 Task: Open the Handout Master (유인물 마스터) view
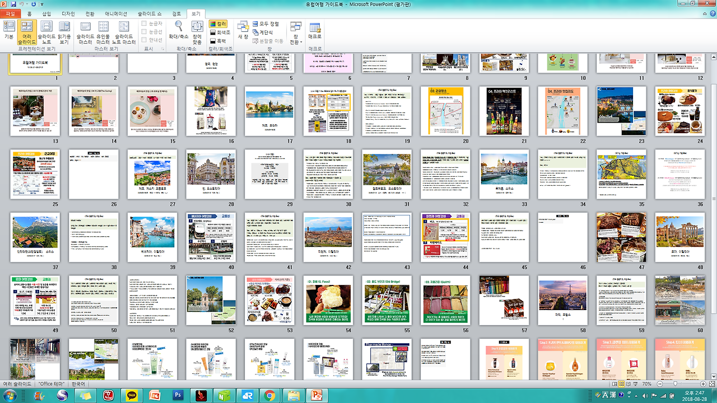[103, 32]
